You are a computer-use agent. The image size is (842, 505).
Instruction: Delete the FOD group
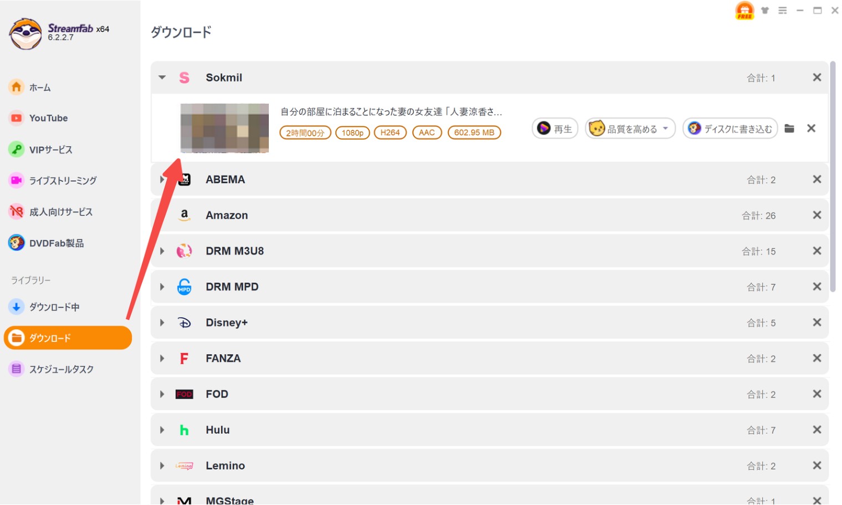pyautogui.click(x=817, y=394)
